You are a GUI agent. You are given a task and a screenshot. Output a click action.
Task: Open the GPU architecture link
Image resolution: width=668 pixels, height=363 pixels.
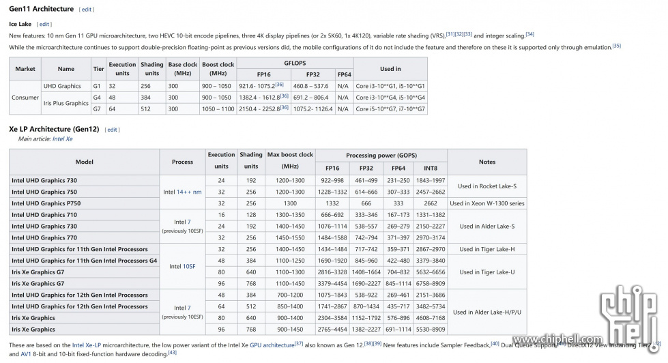click(x=272, y=345)
